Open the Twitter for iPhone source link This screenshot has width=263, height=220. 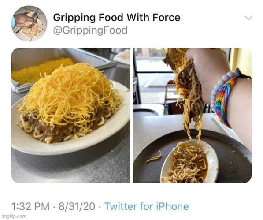[x=146, y=206]
